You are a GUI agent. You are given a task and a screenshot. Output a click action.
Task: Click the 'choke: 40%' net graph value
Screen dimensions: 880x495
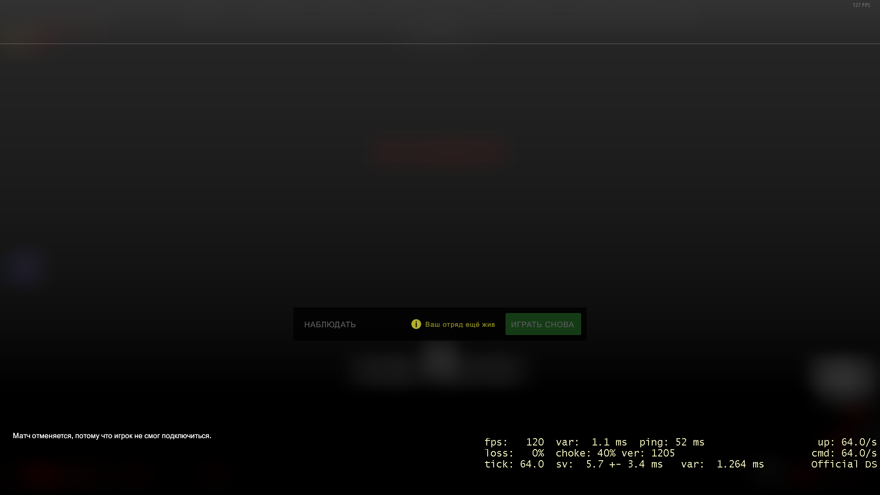pyautogui.click(x=586, y=453)
